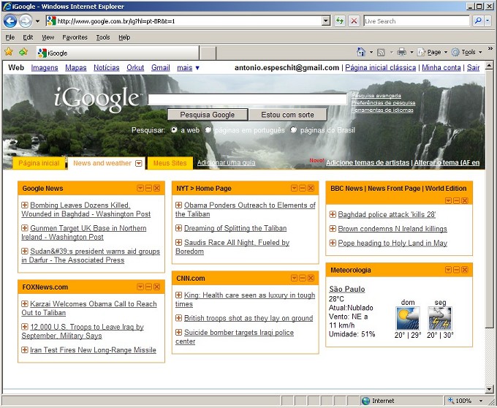Viewport: 497px width, 408px height.
Task: Refresh the page using the address bar icon
Action: tap(340, 21)
